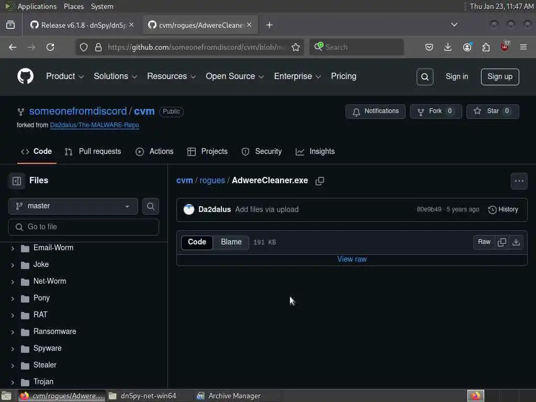Expand the Product navigation dropdown
The width and height of the screenshot is (536, 402).
[x=64, y=76]
